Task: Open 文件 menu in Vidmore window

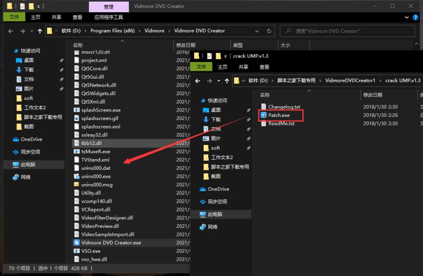Action: (x=14, y=17)
